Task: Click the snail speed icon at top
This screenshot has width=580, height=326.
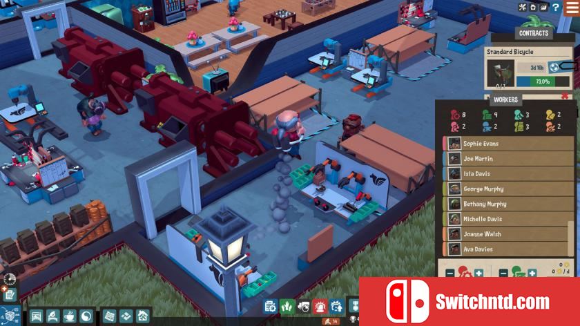Action: [x=544, y=7]
